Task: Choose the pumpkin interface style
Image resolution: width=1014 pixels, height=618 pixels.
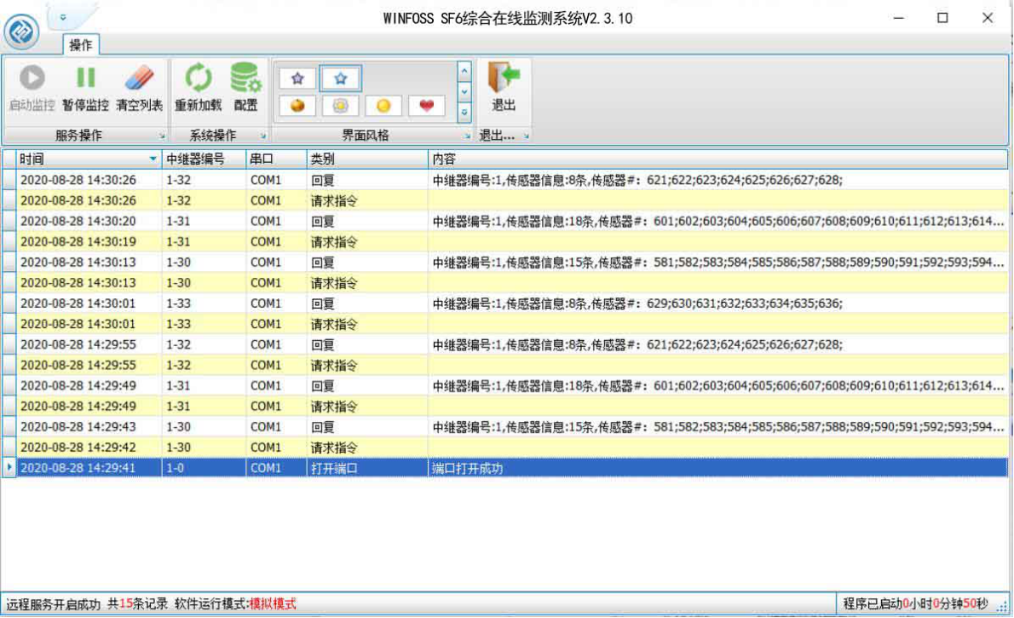Action: point(297,106)
